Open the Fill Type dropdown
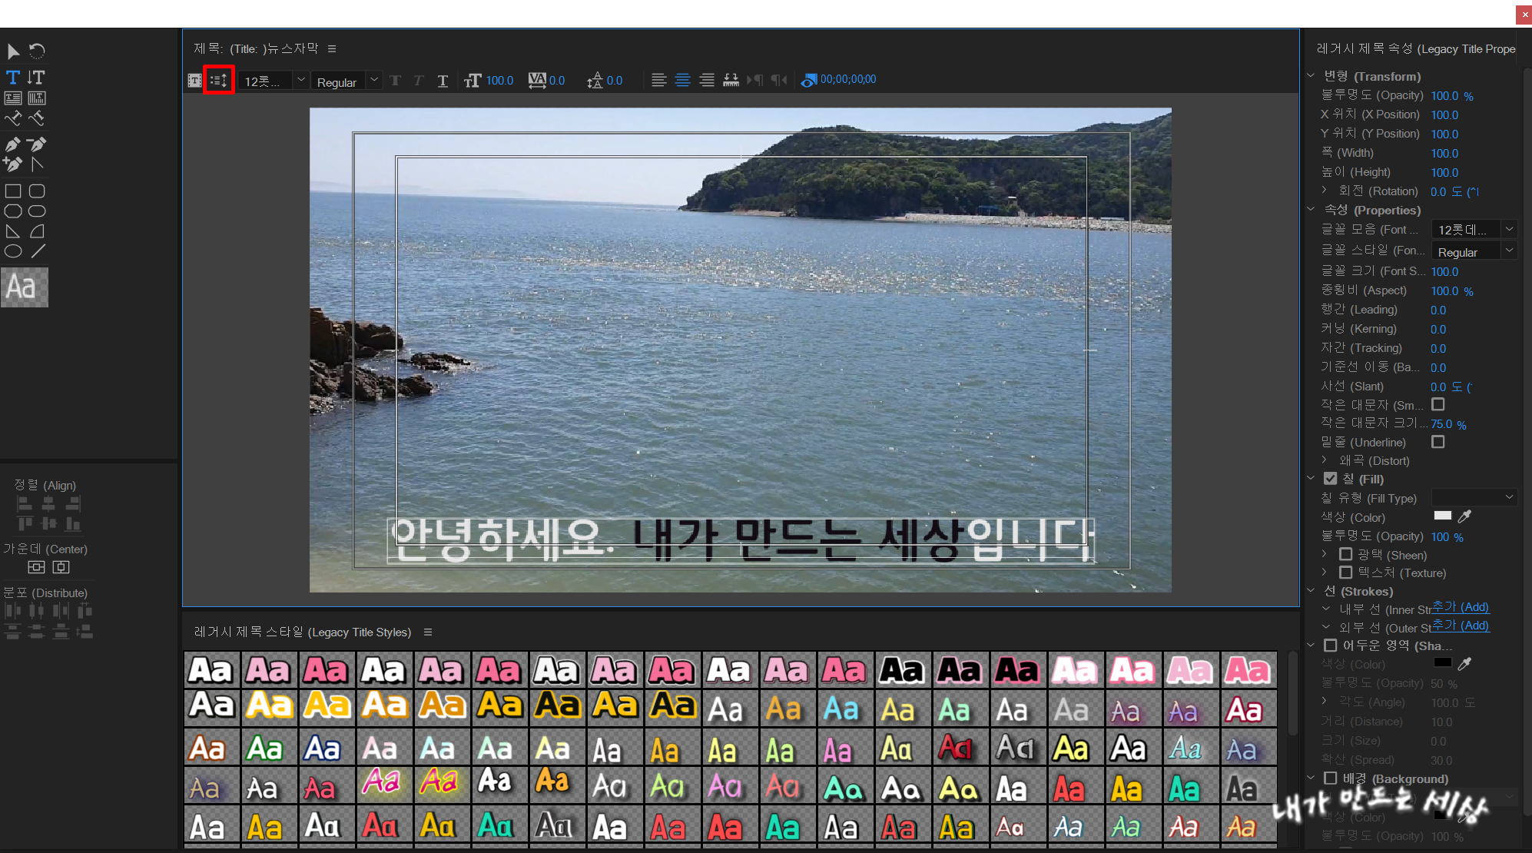 pos(1473,498)
